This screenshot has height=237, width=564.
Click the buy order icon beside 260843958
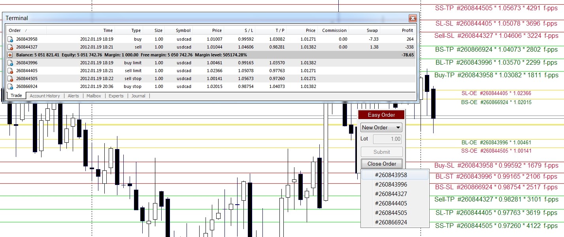coord(9,39)
